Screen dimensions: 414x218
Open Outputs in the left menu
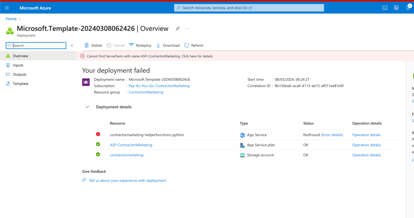38,74
